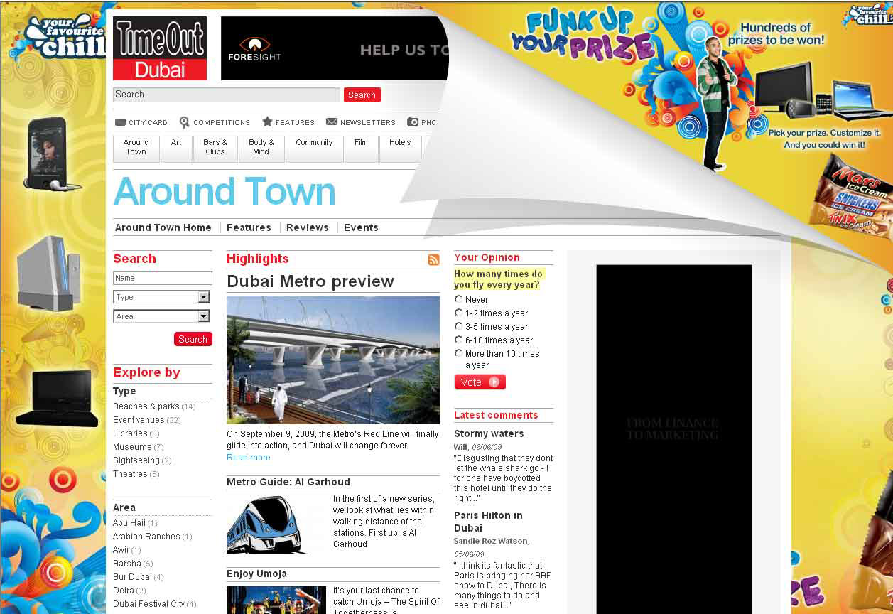Image resolution: width=893 pixels, height=614 pixels.
Task: Click the Dubai Metro bridge image
Action: (333, 360)
